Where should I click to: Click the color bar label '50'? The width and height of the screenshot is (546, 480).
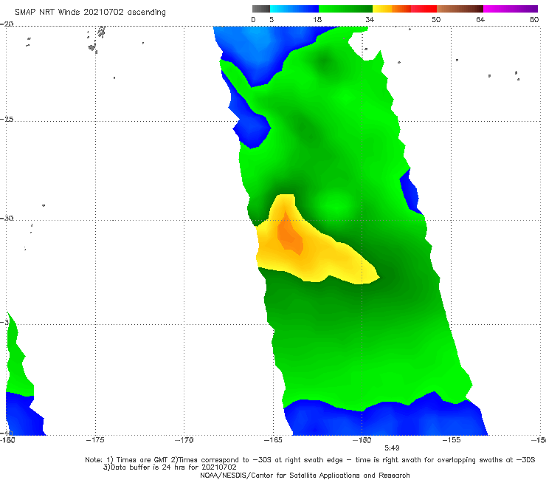436,20
